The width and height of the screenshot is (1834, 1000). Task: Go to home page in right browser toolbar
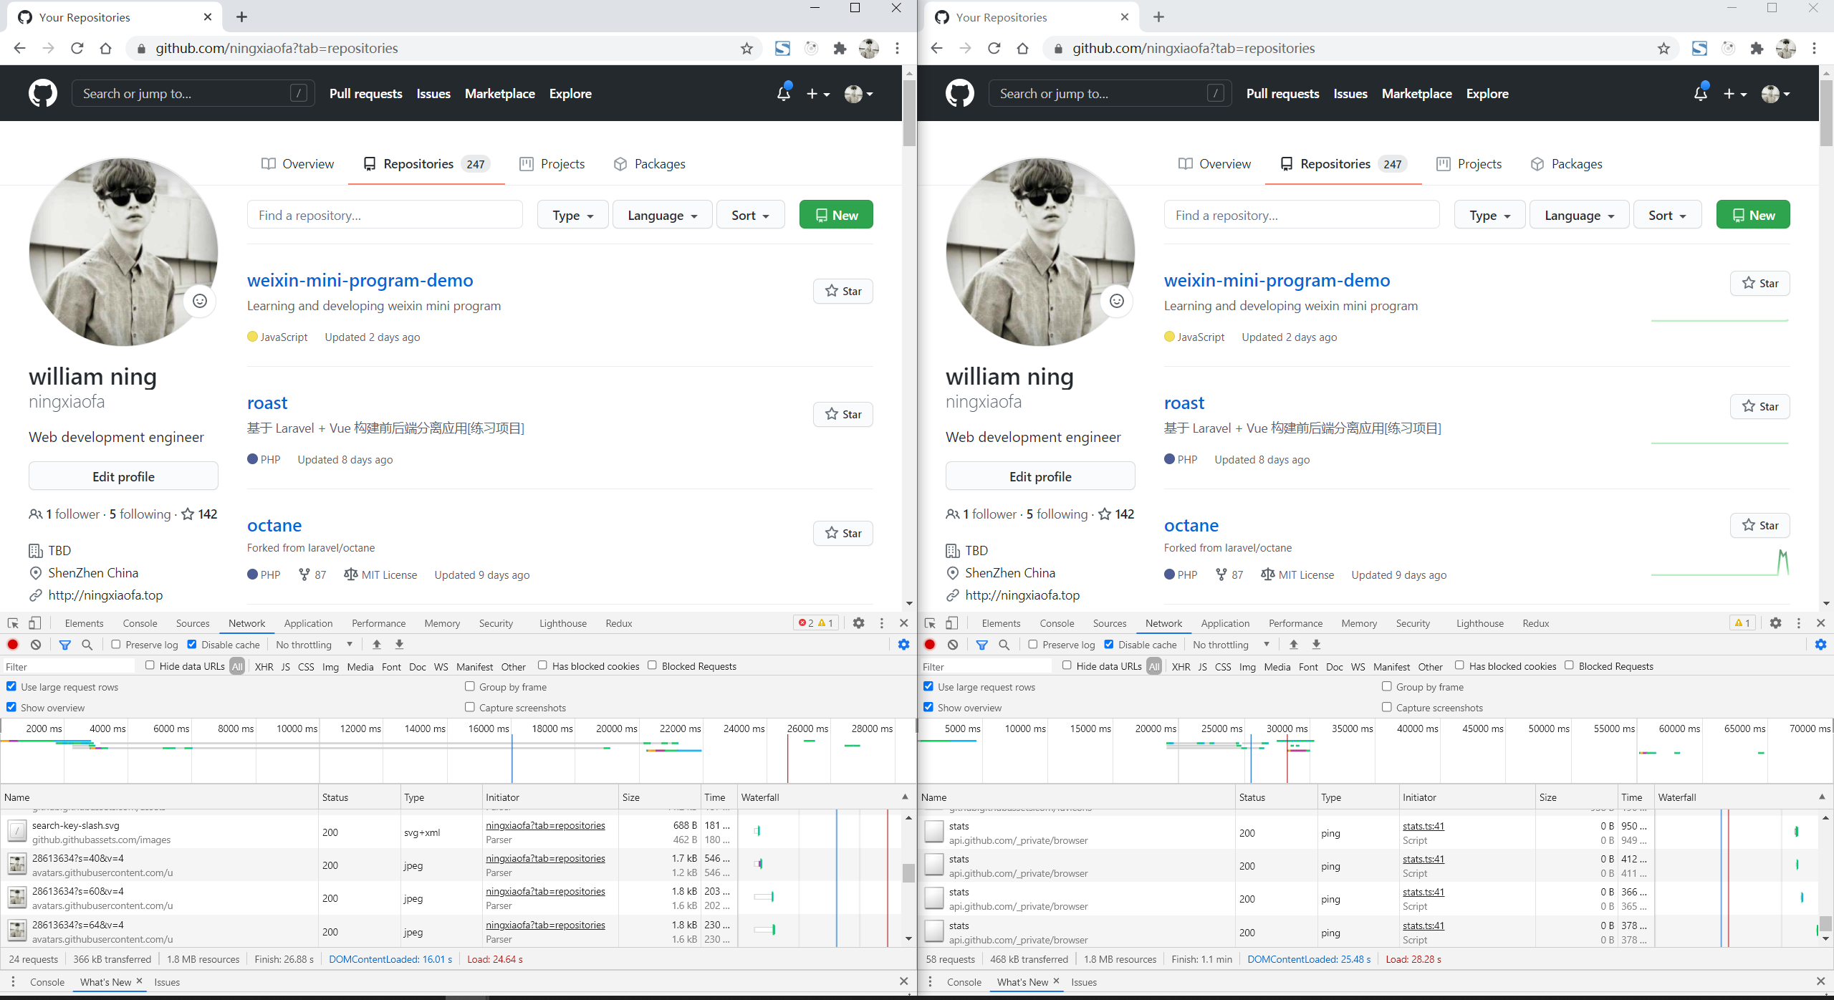tap(1022, 48)
